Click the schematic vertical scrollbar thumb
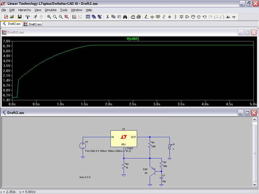This screenshot has height=194, width=259. (254, 153)
